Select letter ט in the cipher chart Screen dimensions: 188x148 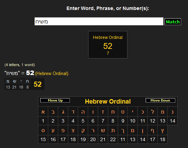click(123, 112)
